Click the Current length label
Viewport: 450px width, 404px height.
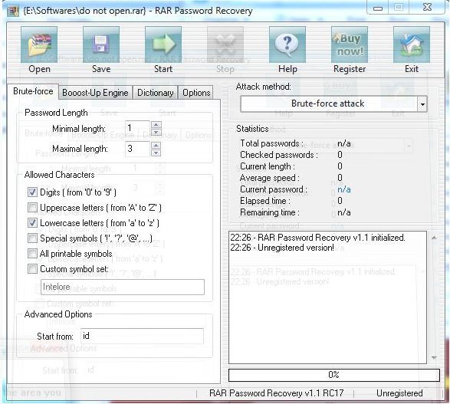point(268,166)
